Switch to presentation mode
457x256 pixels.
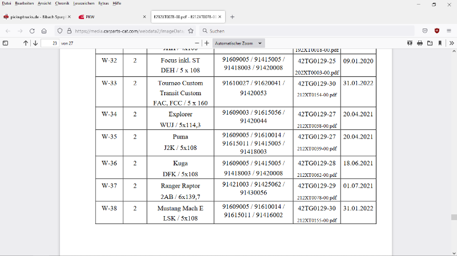click(410, 43)
